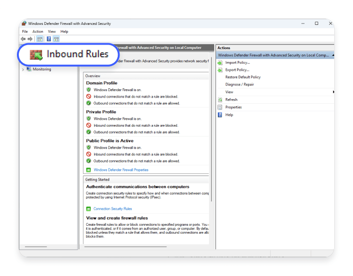Open the Action menu

38,31
